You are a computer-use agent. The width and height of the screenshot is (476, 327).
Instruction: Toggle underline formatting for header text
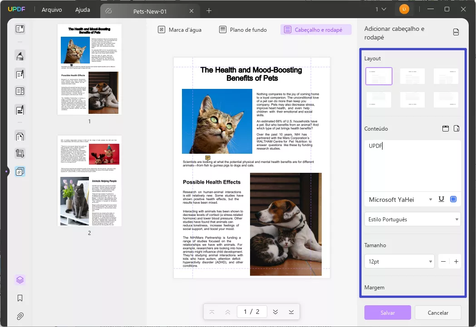pyautogui.click(x=441, y=199)
